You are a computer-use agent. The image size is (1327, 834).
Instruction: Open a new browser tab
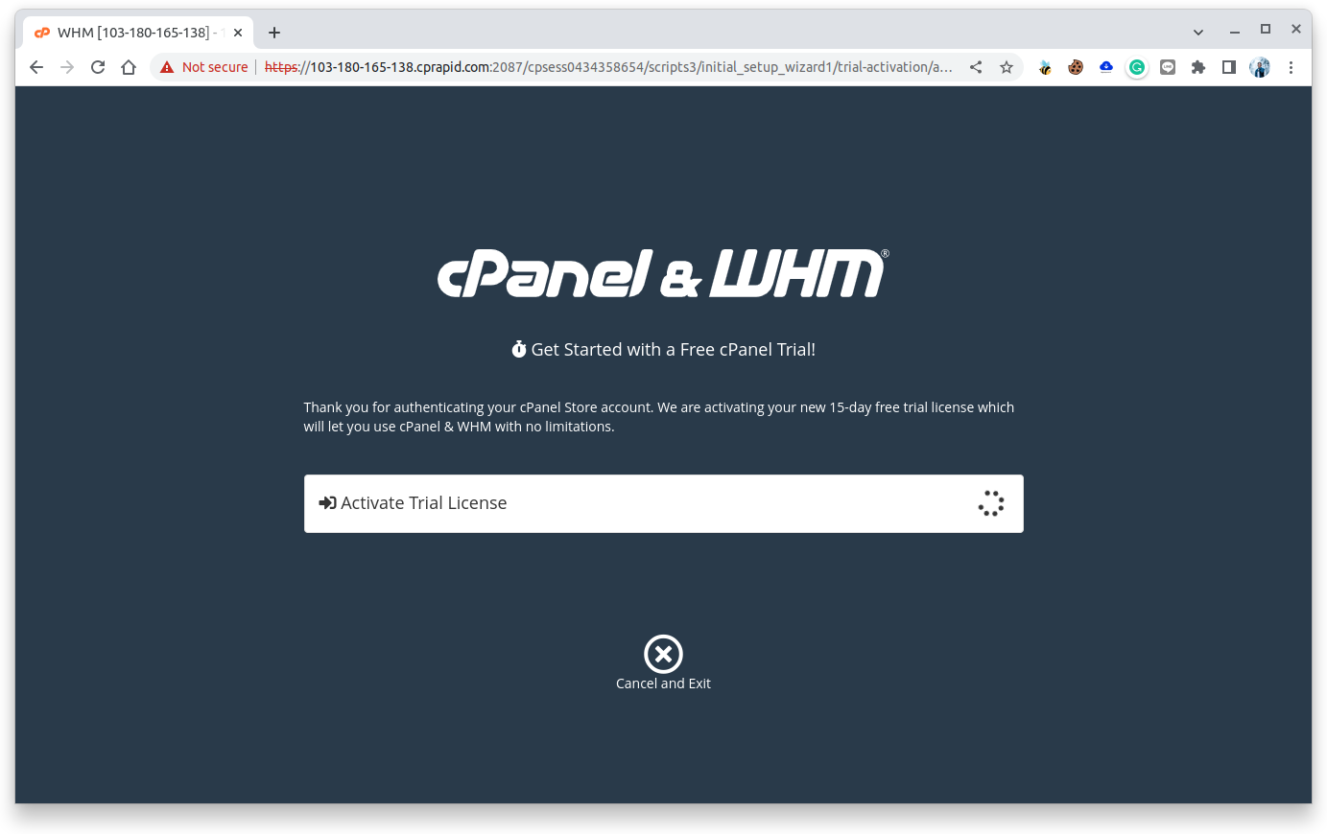(x=274, y=33)
